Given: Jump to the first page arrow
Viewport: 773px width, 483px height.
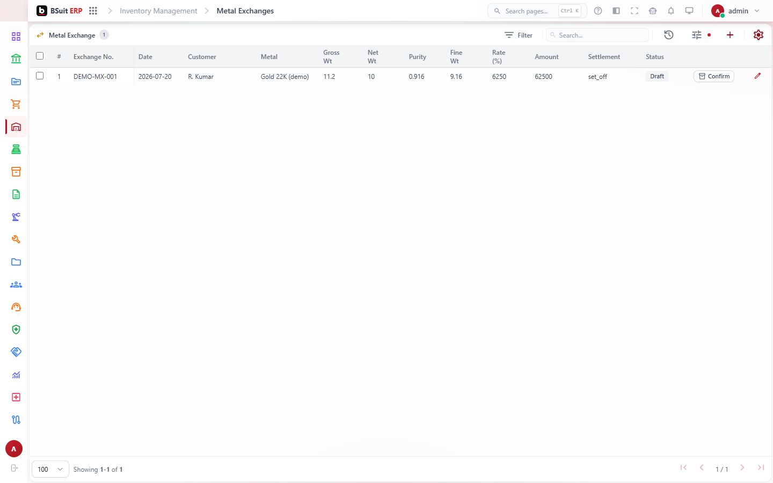Looking at the screenshot, I should pos(683,468).
